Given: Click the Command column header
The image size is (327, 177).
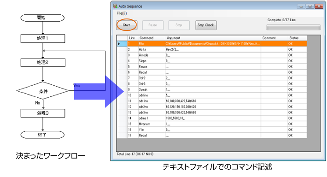Looking at the screenshot, I should point(152,38).
